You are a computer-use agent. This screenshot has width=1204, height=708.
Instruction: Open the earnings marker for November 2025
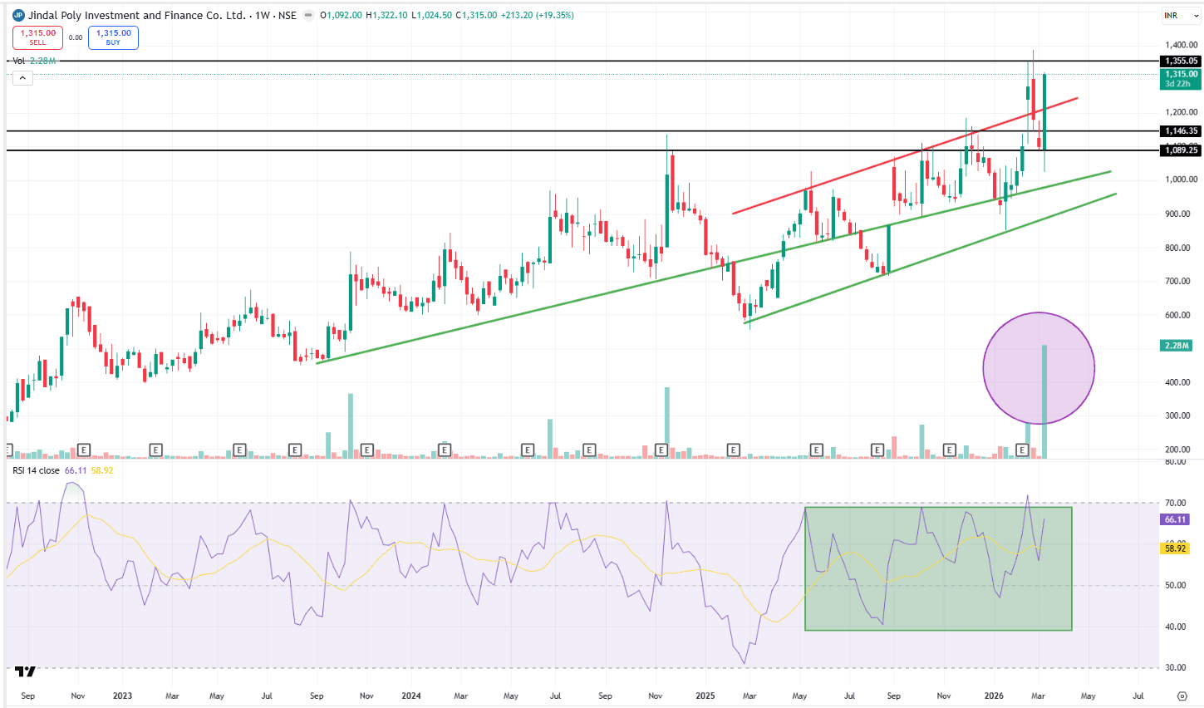click(x=950, y=450)
